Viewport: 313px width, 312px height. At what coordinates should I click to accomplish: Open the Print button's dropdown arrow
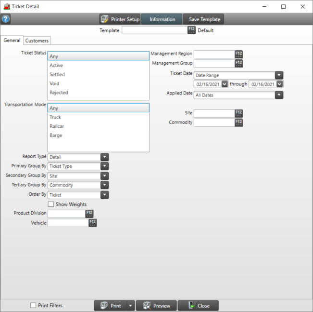coord(130,306)
